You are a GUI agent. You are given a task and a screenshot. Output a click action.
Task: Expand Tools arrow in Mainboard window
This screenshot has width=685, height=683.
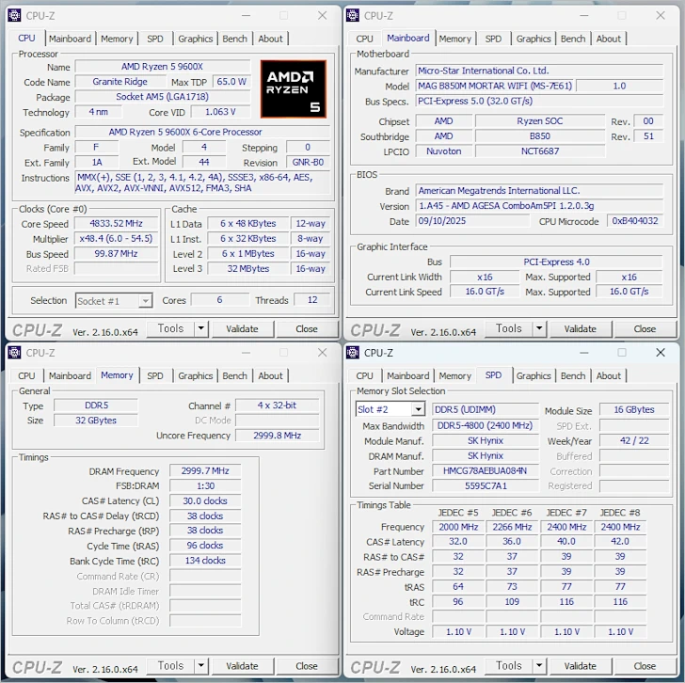[539, 328]
